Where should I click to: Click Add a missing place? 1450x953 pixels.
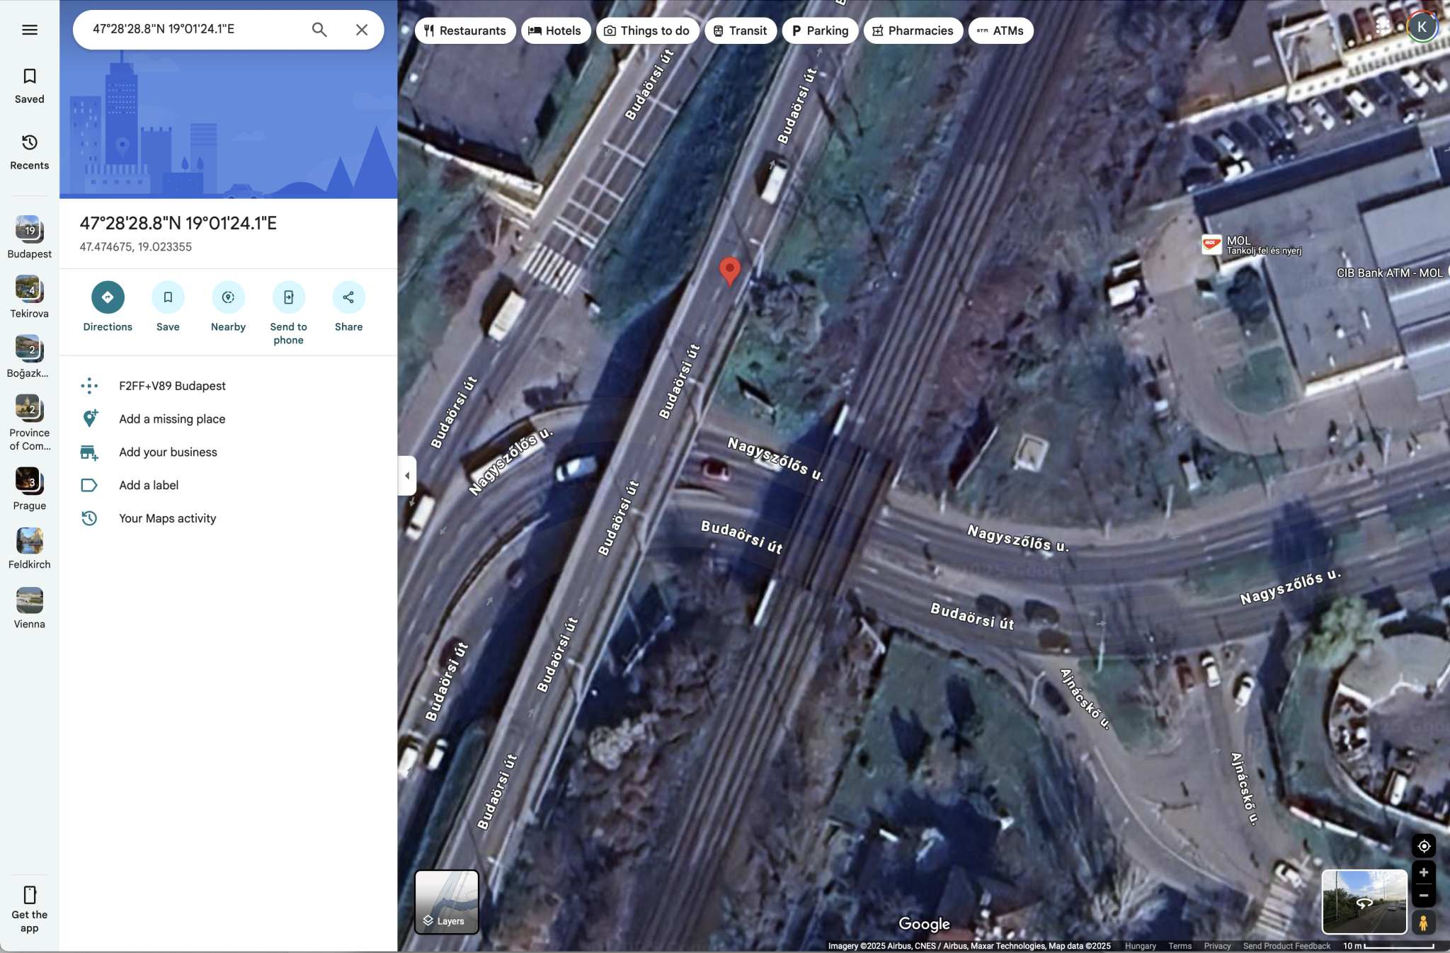click(172, 419)
